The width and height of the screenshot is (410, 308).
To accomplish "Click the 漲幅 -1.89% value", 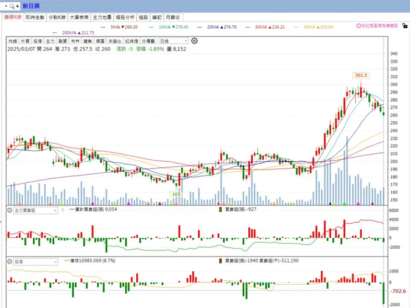I will [x=150, y=49].
